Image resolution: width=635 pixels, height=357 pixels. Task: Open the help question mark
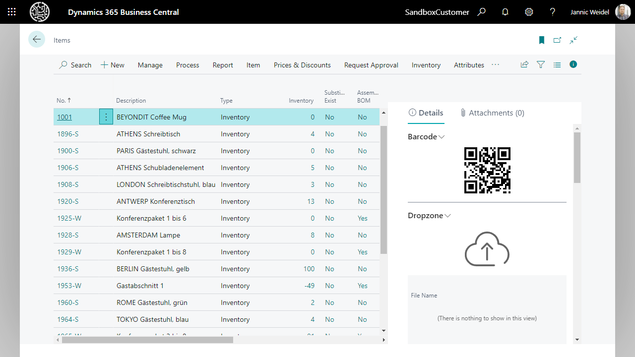point(553,12)
